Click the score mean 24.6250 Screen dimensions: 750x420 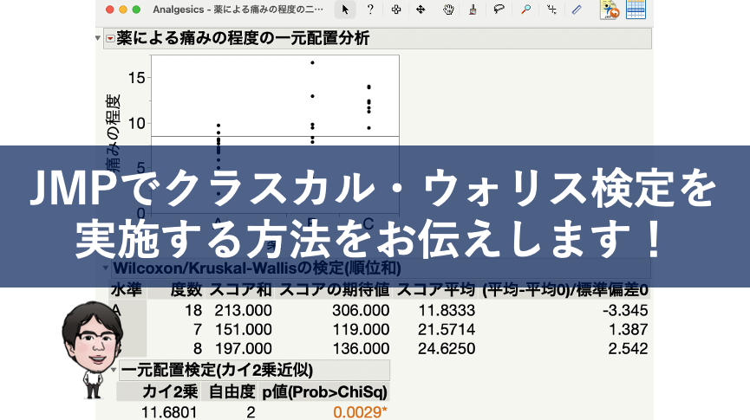click(447, 349)
